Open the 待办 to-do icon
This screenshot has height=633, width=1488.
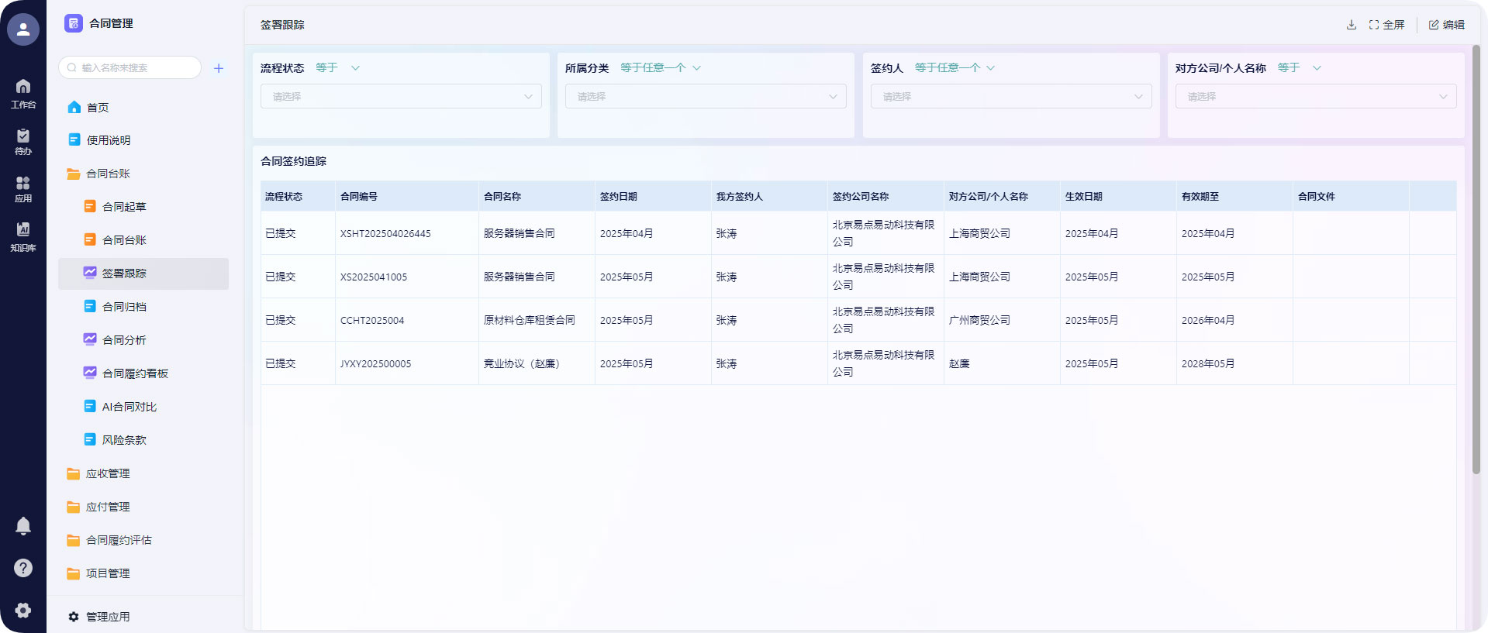point(23,141)
